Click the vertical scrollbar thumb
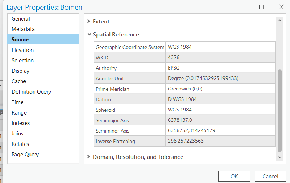The width and height of the screenshot is (290, 183). (x=280, y=110)
